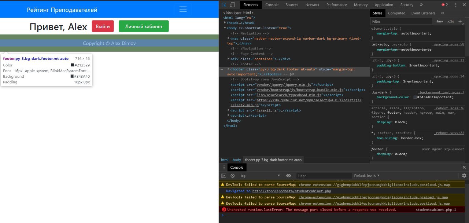This screenshot has width=469, height=223.
Task: Open the Network tab
Action: (313, 5)
